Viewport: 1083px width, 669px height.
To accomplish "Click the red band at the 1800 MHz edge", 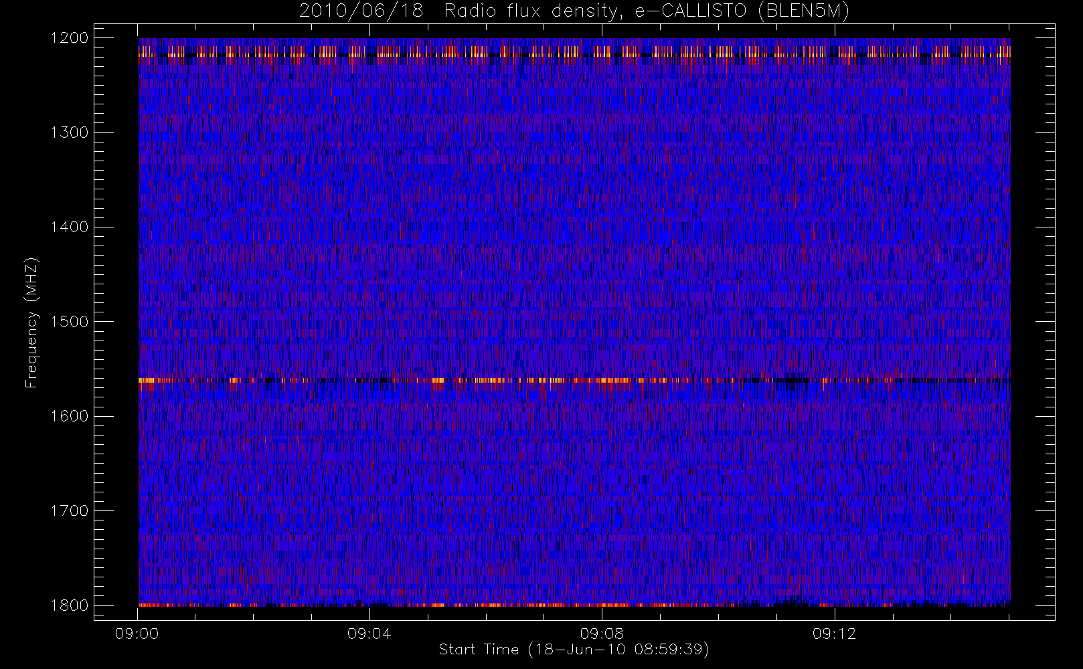I will (x=574, y=605).
